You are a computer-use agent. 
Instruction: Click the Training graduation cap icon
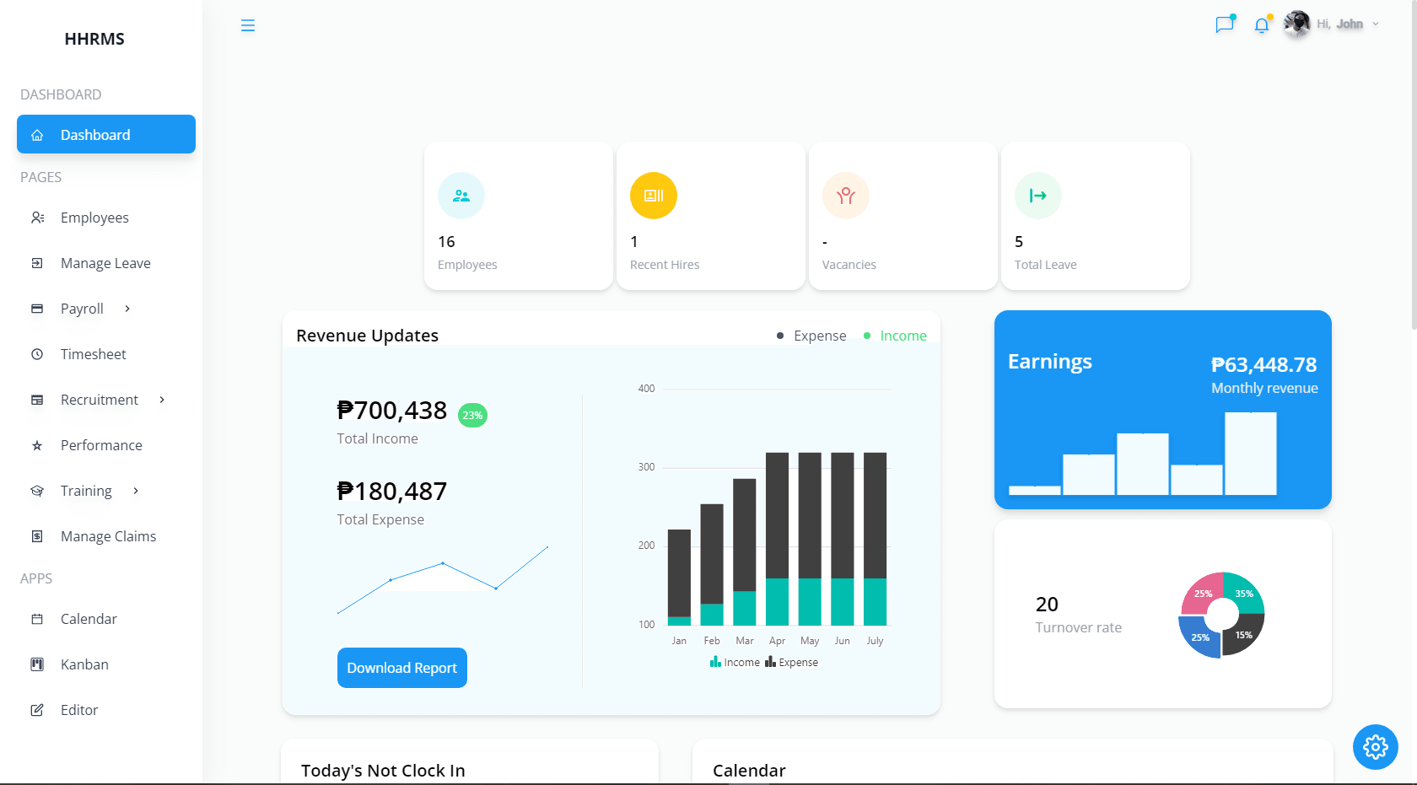(x=37, y=491)
